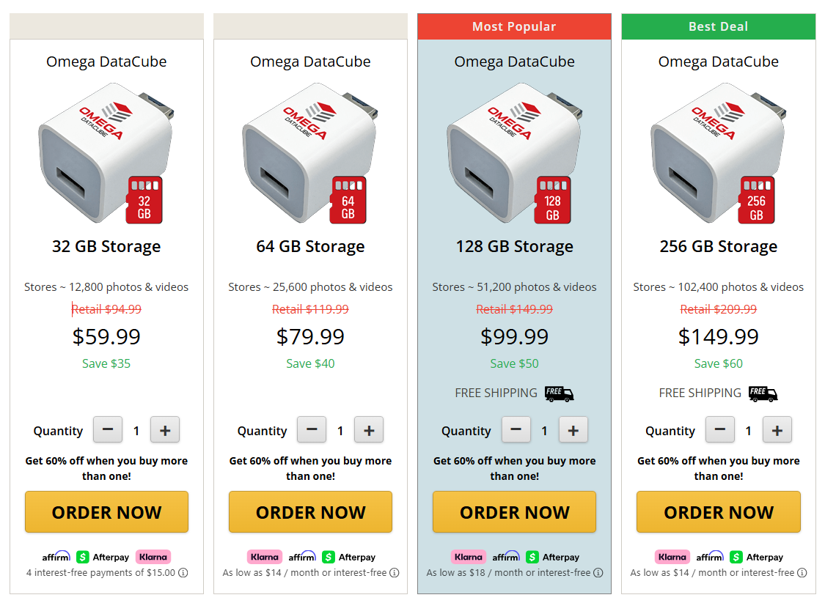
Task: Order the 64 GB Omega DataCube
Action: pos(310,511)
